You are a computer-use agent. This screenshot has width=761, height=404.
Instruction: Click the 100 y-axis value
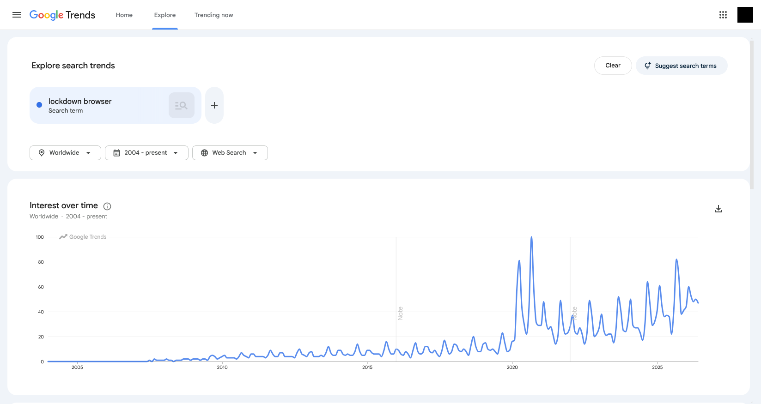point(40,237)
